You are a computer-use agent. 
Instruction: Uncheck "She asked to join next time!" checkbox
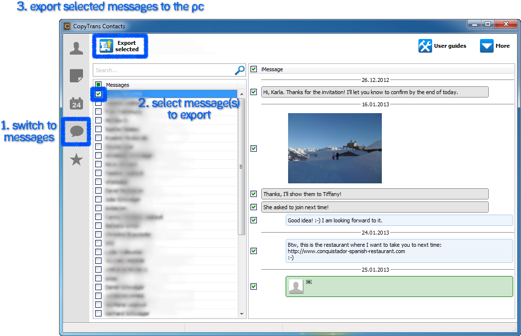(254, 207)
